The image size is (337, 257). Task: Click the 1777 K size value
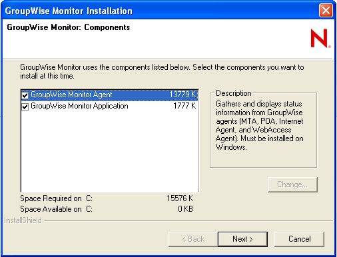coord(184,106)
